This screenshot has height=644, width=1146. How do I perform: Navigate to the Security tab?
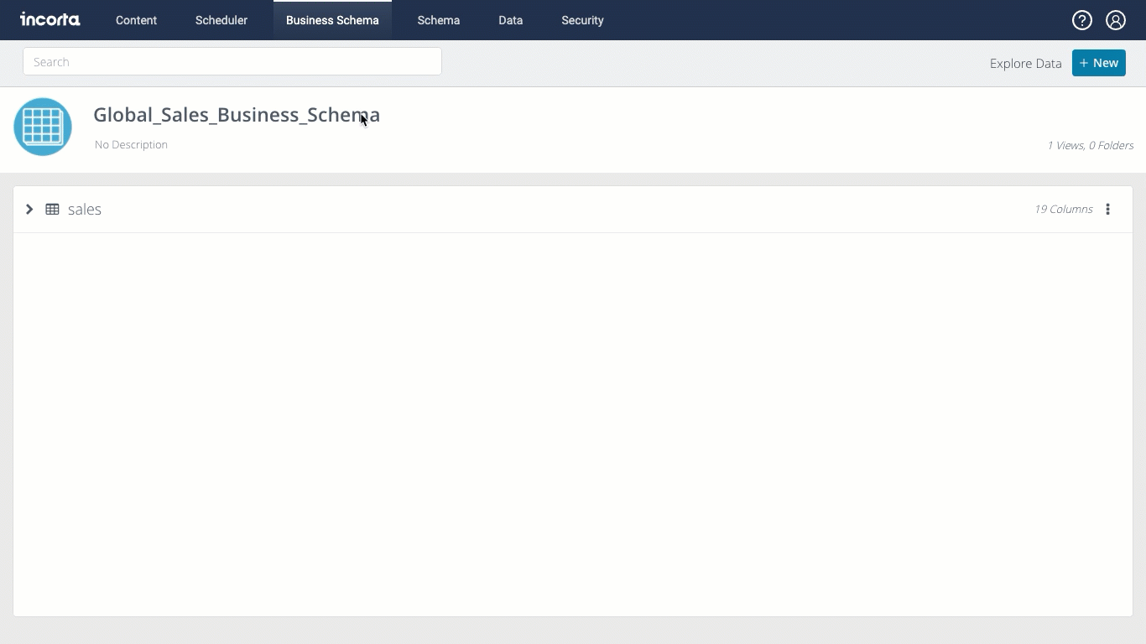pos(582,20)
